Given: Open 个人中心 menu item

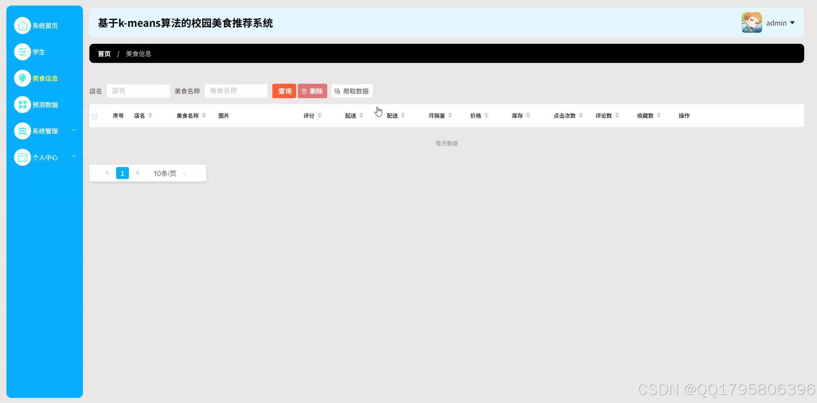Looking at the screenshot, I should click(x=45, y=157).
